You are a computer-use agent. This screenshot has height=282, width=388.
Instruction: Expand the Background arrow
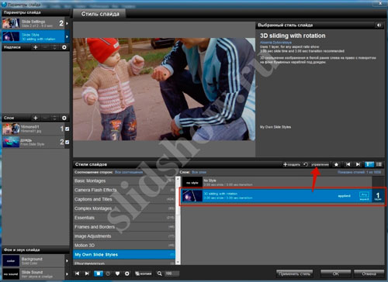click(67, 261)
